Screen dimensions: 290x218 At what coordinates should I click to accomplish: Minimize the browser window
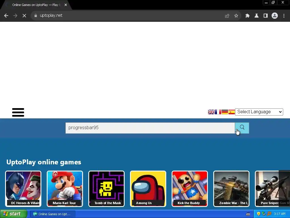point(266,3)
